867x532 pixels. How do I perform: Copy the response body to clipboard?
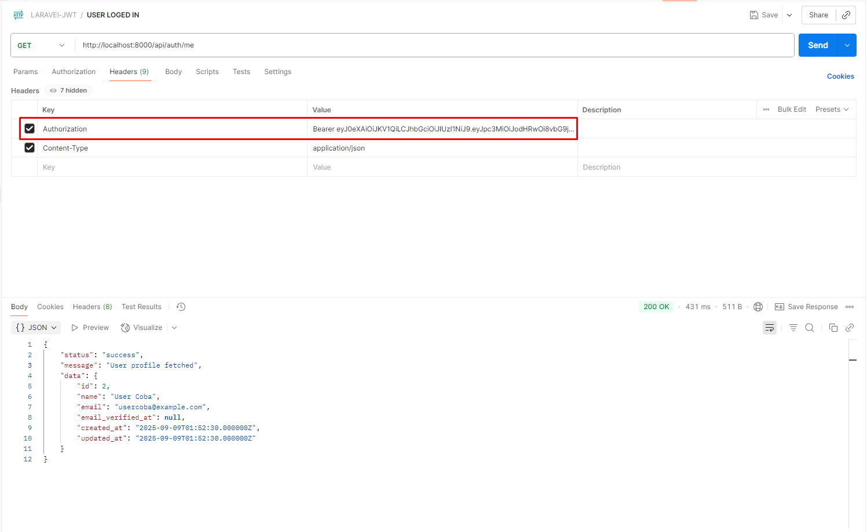(x=833, y=328)
